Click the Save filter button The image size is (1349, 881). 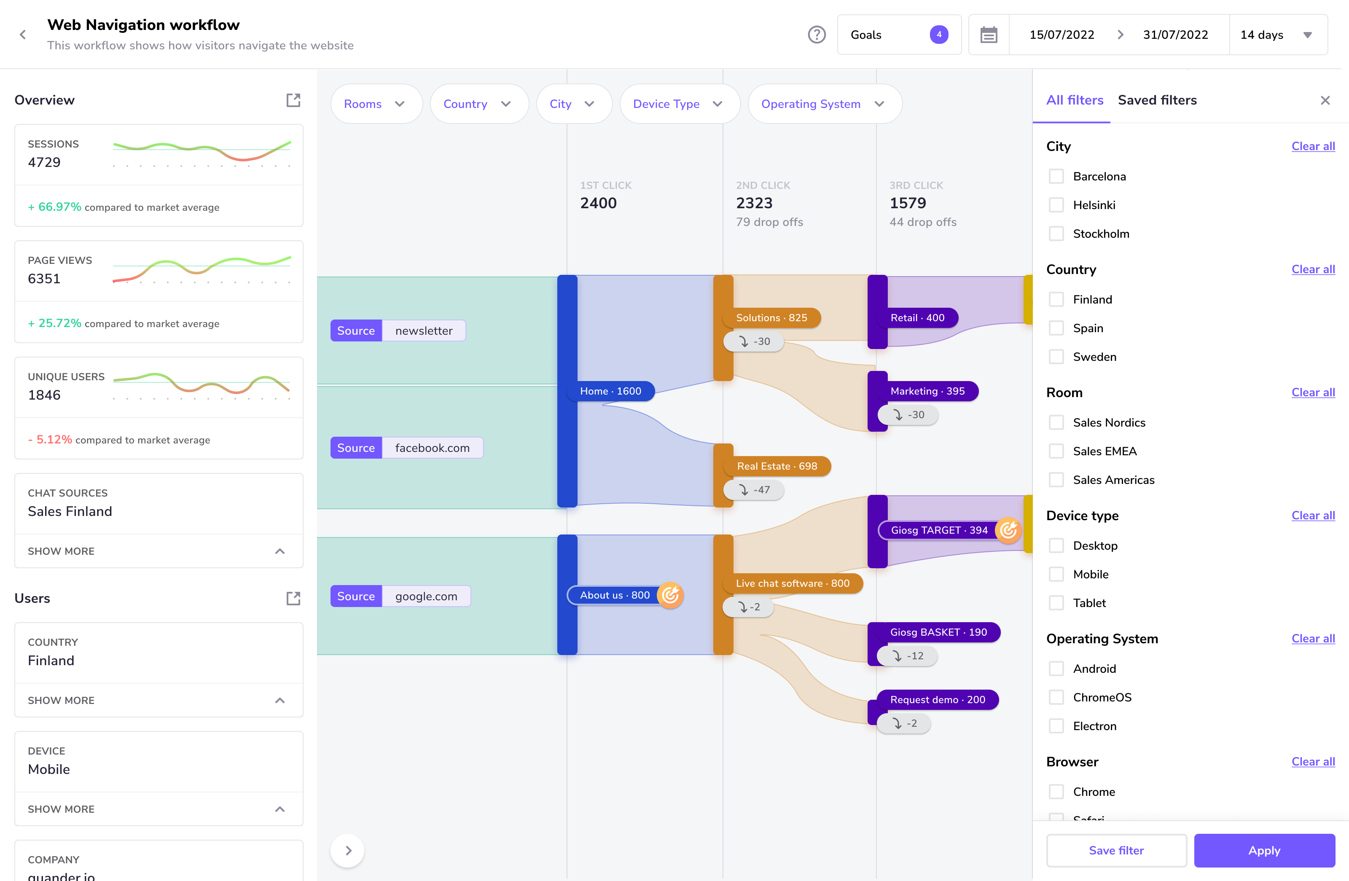coord(1116,850)
